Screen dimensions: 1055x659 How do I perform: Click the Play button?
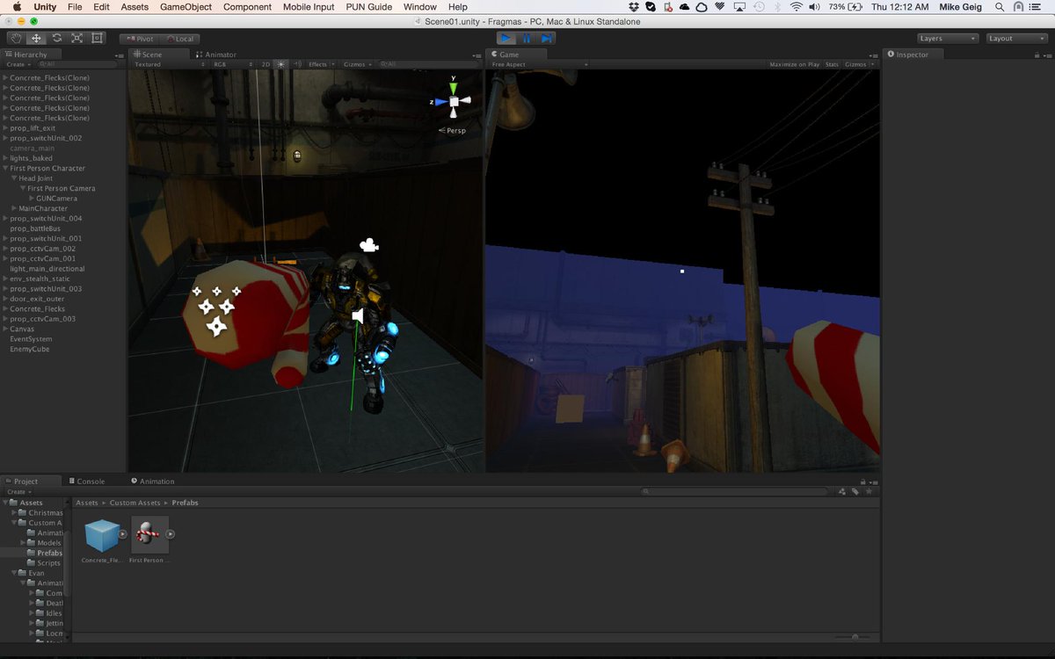click(x=506, y=39)
